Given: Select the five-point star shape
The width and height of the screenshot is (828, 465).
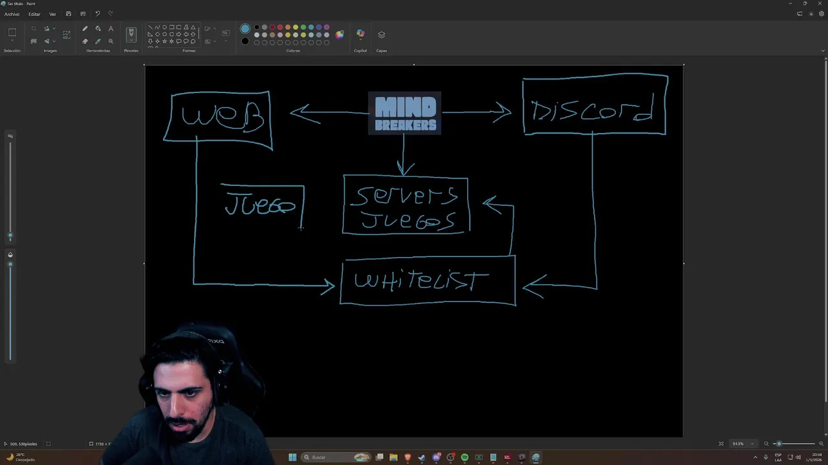Looking at the screenshot, I should pyautogui.click(x=164, y=41).
